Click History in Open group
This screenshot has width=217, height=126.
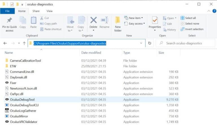click(x=170, y=29)
